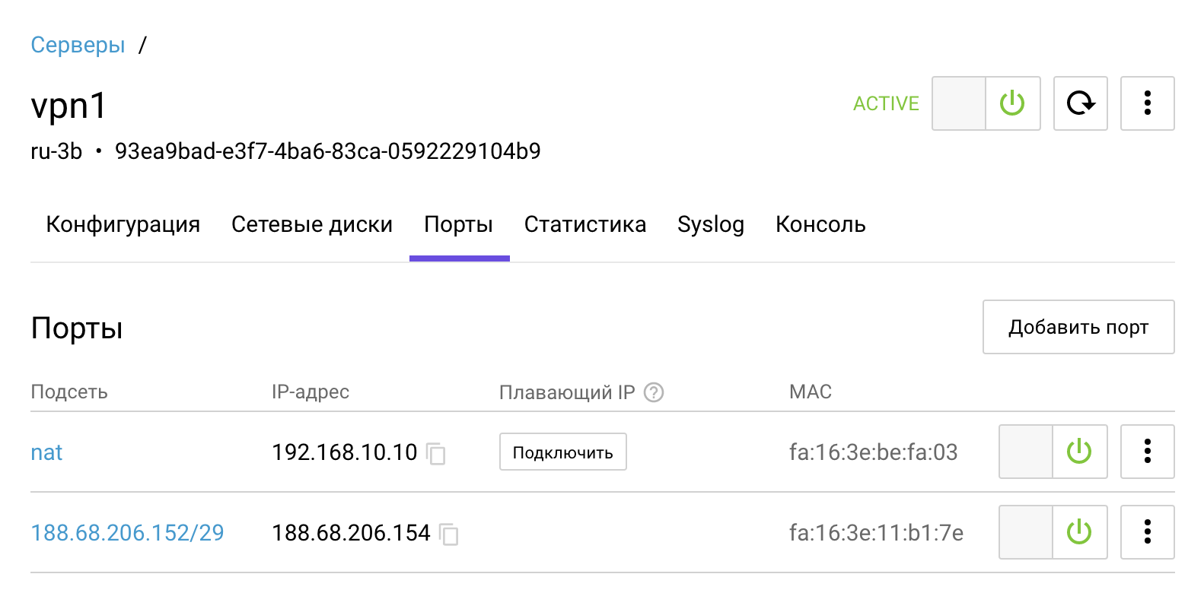Viewport: 1204px width, 593px height.
Task: Click the floating IP help question icon
Action: (654, 392)
